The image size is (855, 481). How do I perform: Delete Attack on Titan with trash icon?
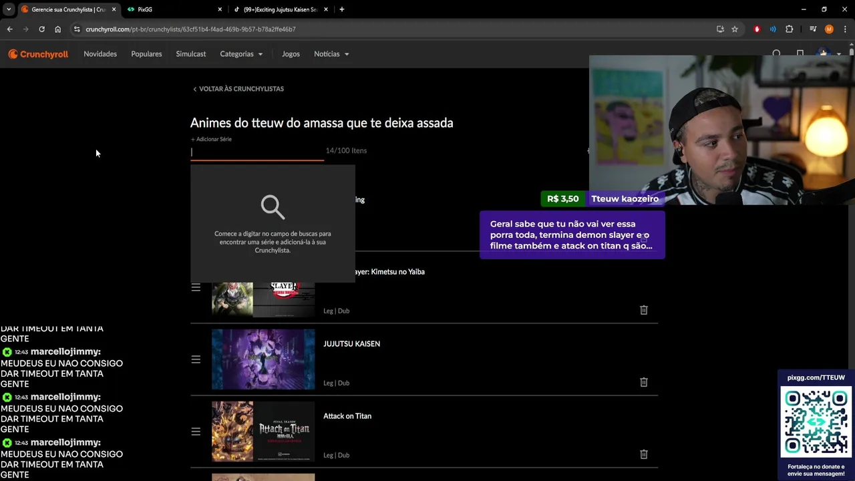coord(644,454)
